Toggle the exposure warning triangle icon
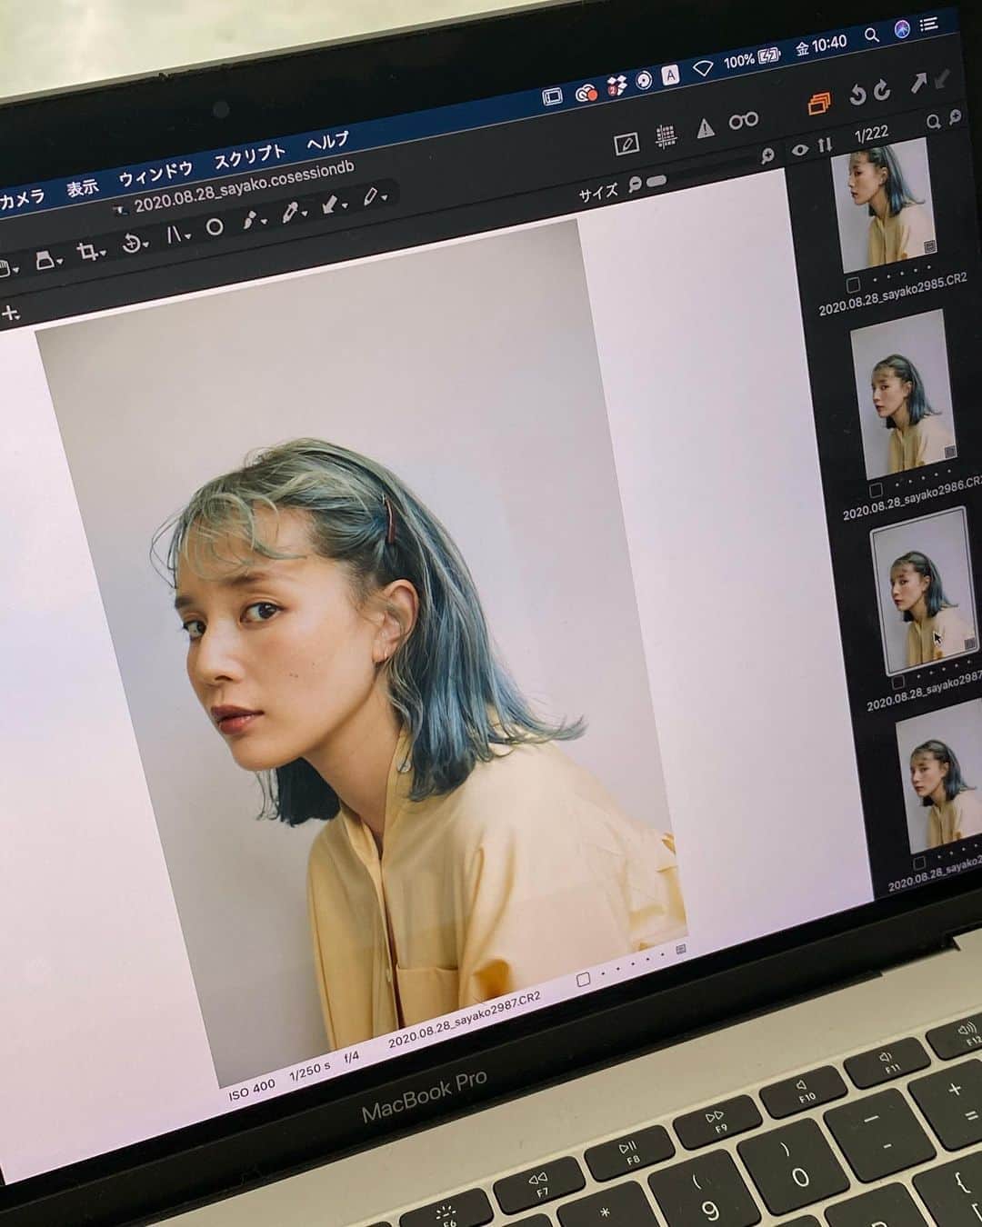This screenshot has height=1227, width=982. pos(706,129)
